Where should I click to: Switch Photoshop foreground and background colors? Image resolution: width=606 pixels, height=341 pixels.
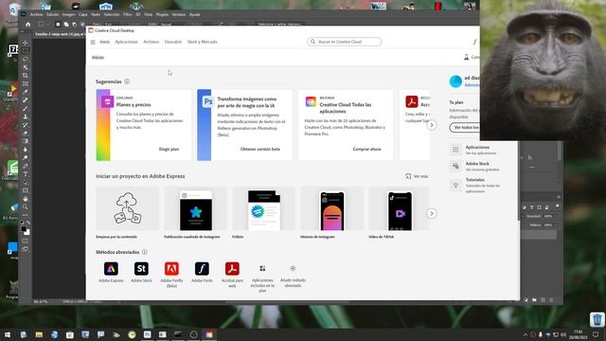tap(27, 224)
